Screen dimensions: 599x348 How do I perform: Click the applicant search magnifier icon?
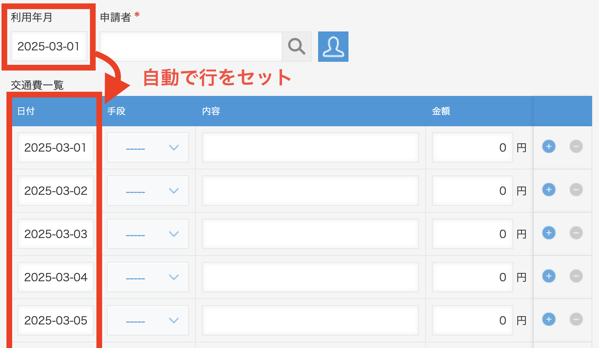297,47
